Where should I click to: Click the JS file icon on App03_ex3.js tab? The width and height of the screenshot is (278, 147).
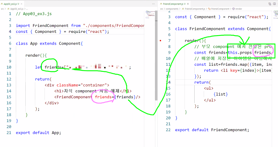tap(2, 4)
